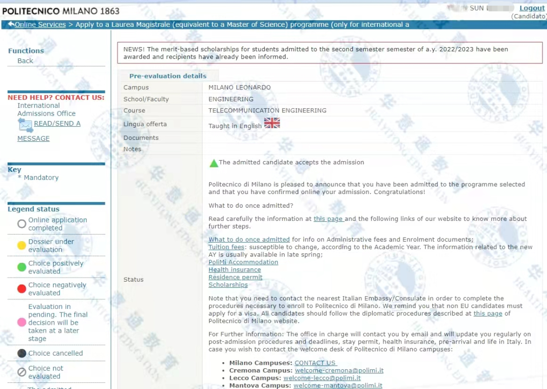547x389 pixels.
Task: Open the 'What to do once admitted' link
Action: pyautogui.click(x=249, y=240)
